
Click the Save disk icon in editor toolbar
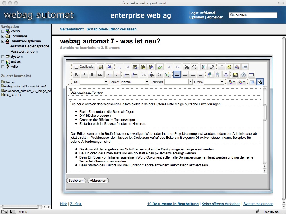click(101, 67)
